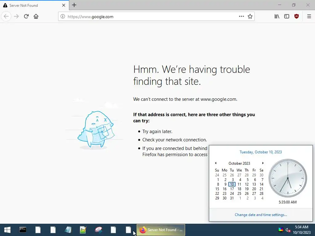315x236 pixels.
Task: Toggle the Firefox sidebar view
Action: pyautogui.click(x=287, y=17)
